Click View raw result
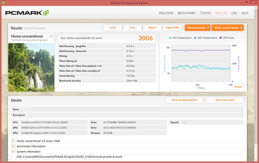This screenshot has height=163, width=259. pos(224,100)
